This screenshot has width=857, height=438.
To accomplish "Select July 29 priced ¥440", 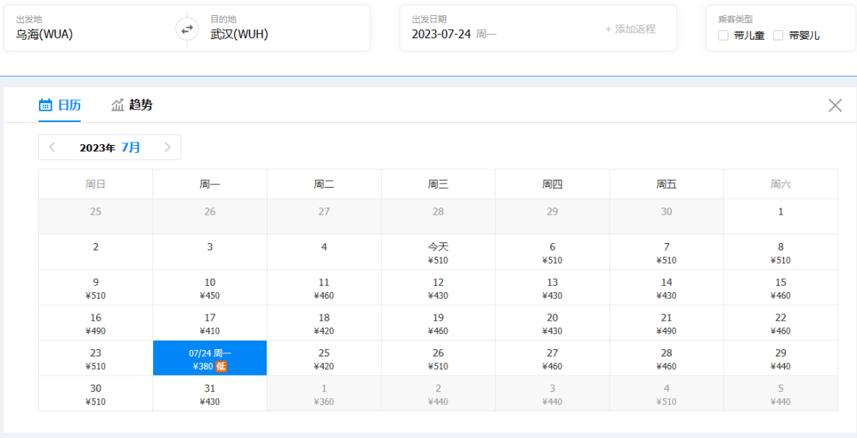I will (x=781, y=358).
